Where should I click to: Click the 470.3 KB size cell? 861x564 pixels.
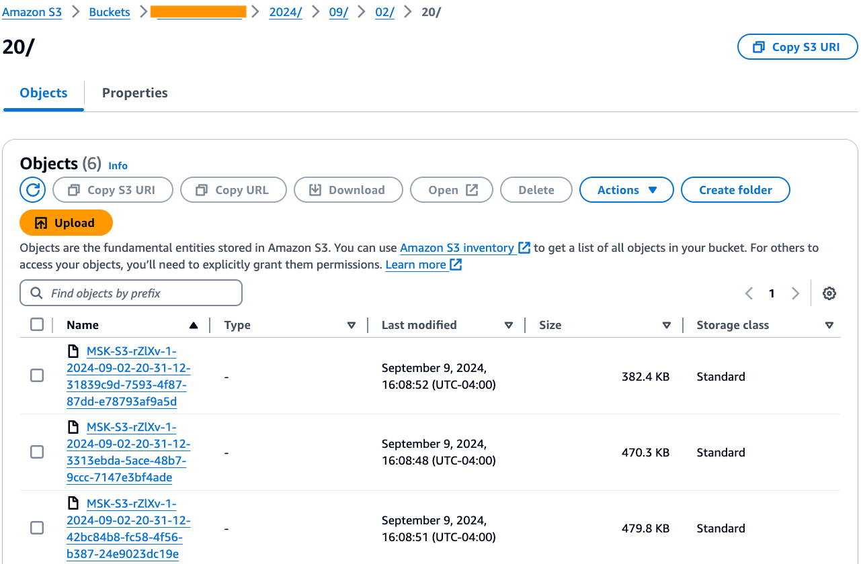tap(645, 453)
